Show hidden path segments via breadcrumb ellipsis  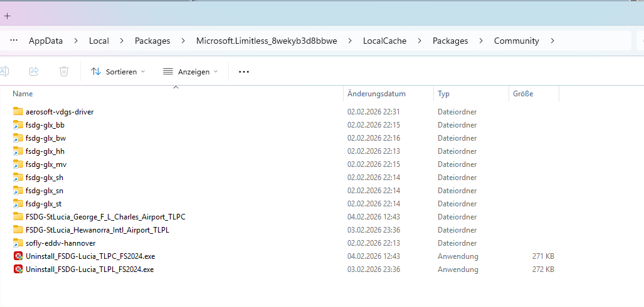click(14, 41)
